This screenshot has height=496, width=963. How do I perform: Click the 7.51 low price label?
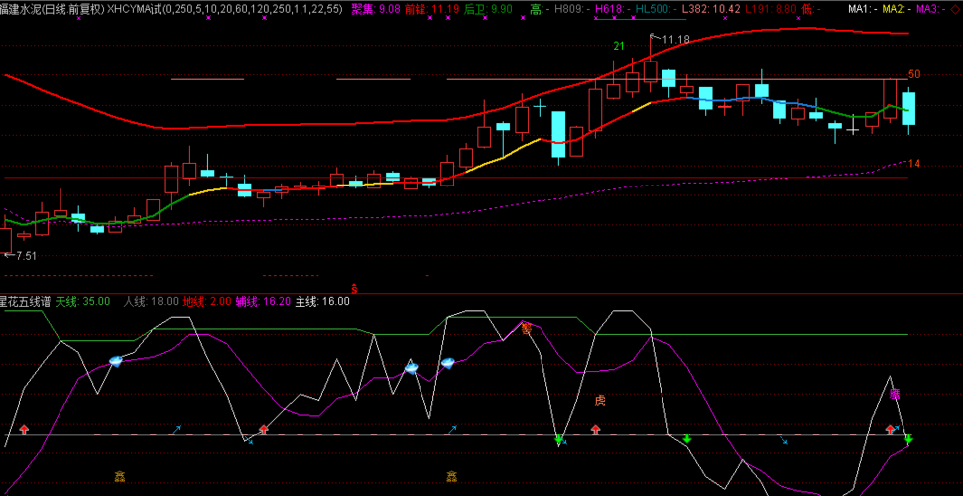pos(25,256)
